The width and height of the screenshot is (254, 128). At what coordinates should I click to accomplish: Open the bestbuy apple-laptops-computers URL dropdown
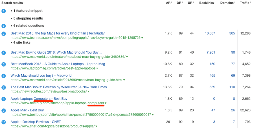click(106, 103)
